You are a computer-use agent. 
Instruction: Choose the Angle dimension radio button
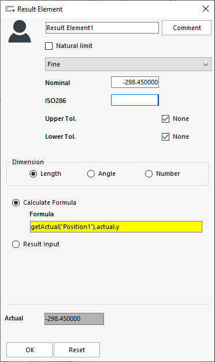click(x=91, y=173)
